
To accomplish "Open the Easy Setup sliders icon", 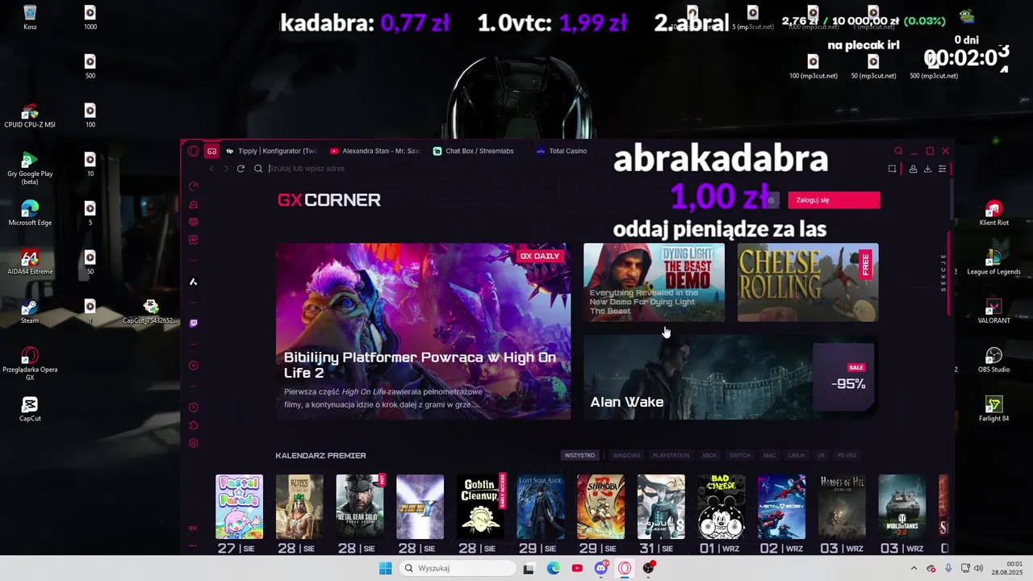I will (x=942, y=169).
